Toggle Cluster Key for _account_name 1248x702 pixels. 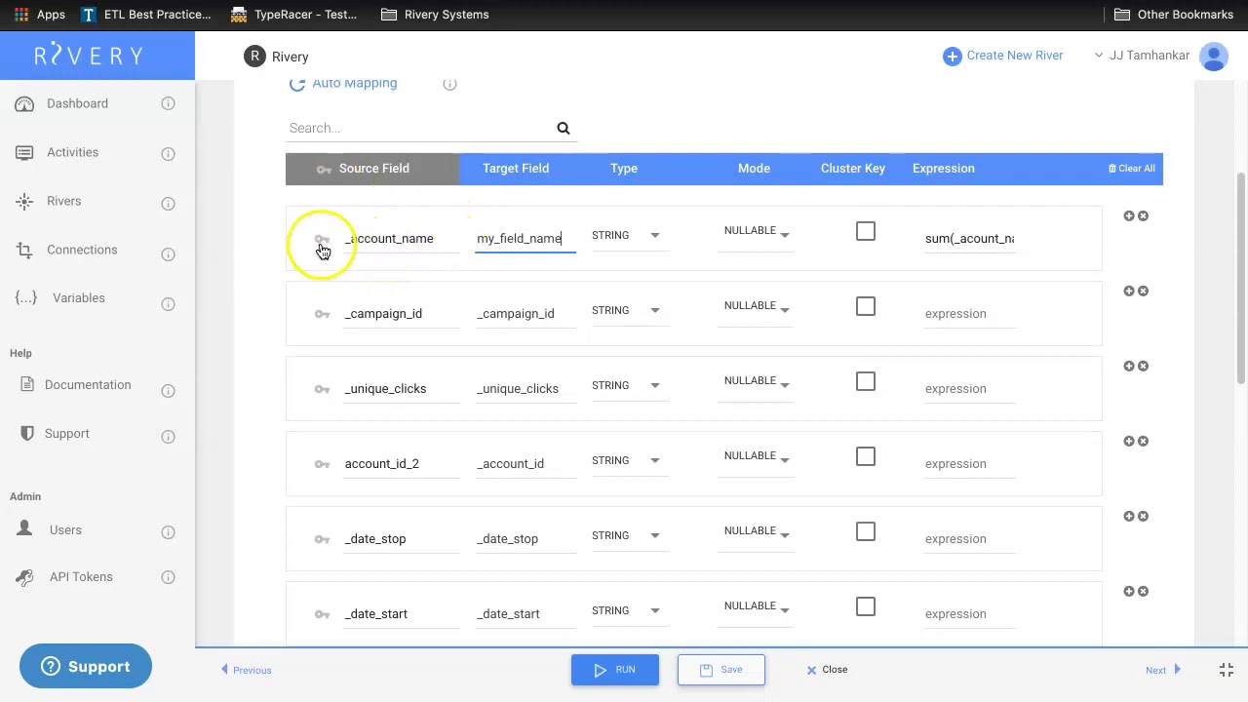tap(866, 231)
